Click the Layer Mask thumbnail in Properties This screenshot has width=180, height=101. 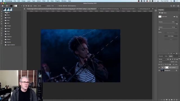click(x=160, y=17)
